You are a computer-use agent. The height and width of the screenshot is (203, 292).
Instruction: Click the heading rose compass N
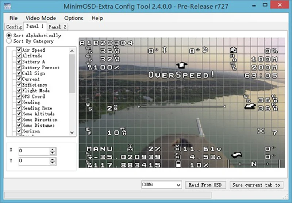point(254,164)
